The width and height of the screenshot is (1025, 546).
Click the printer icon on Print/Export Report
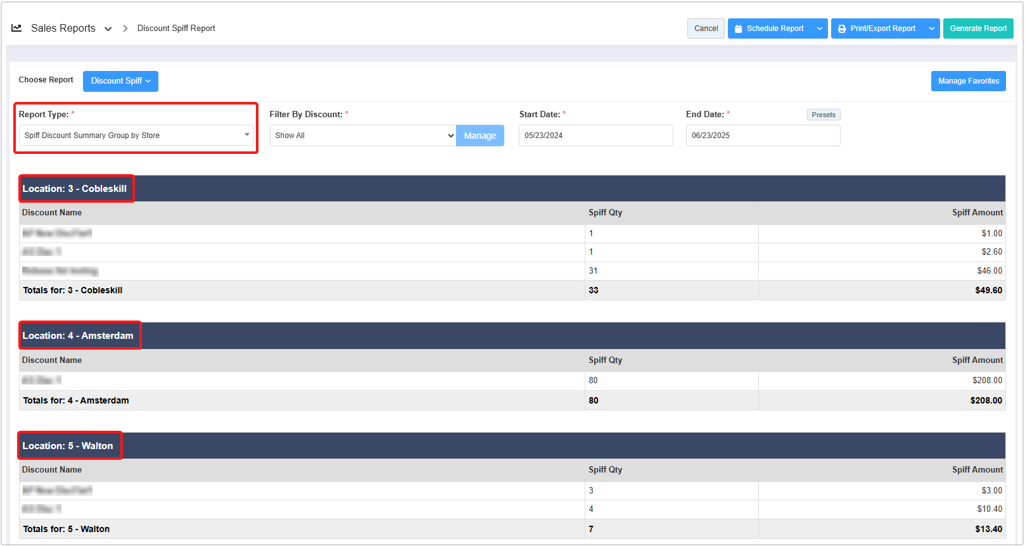842,29
